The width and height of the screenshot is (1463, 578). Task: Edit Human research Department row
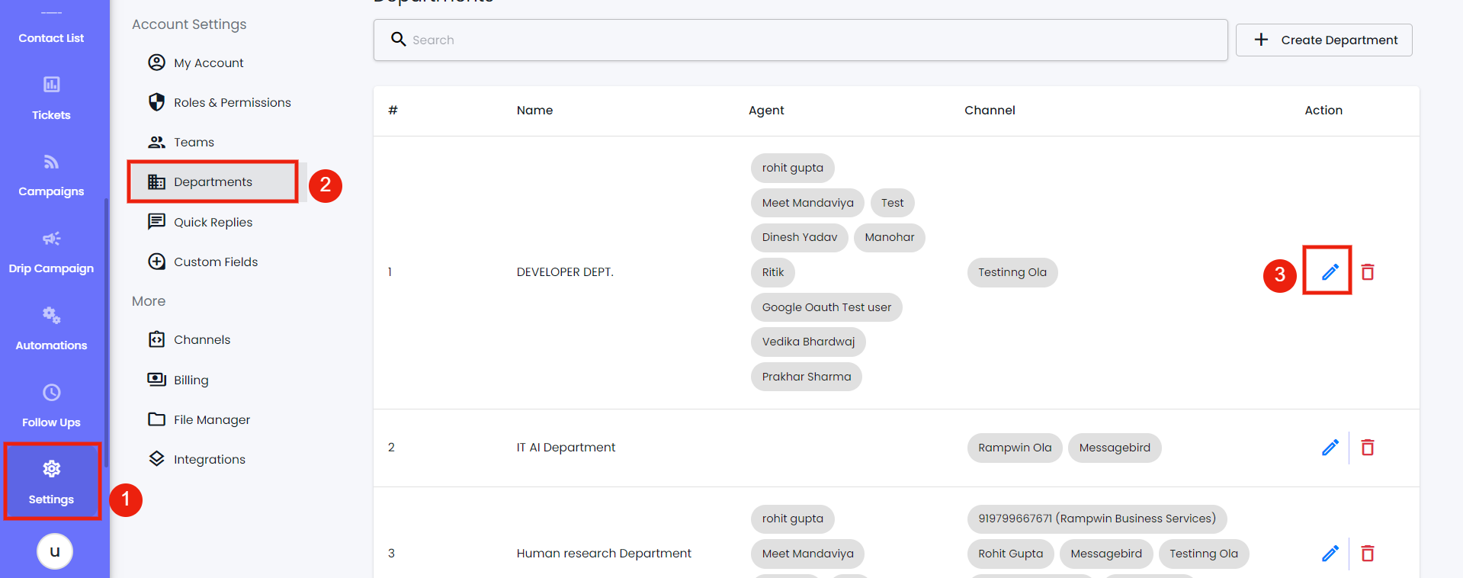click(1330, 554)
